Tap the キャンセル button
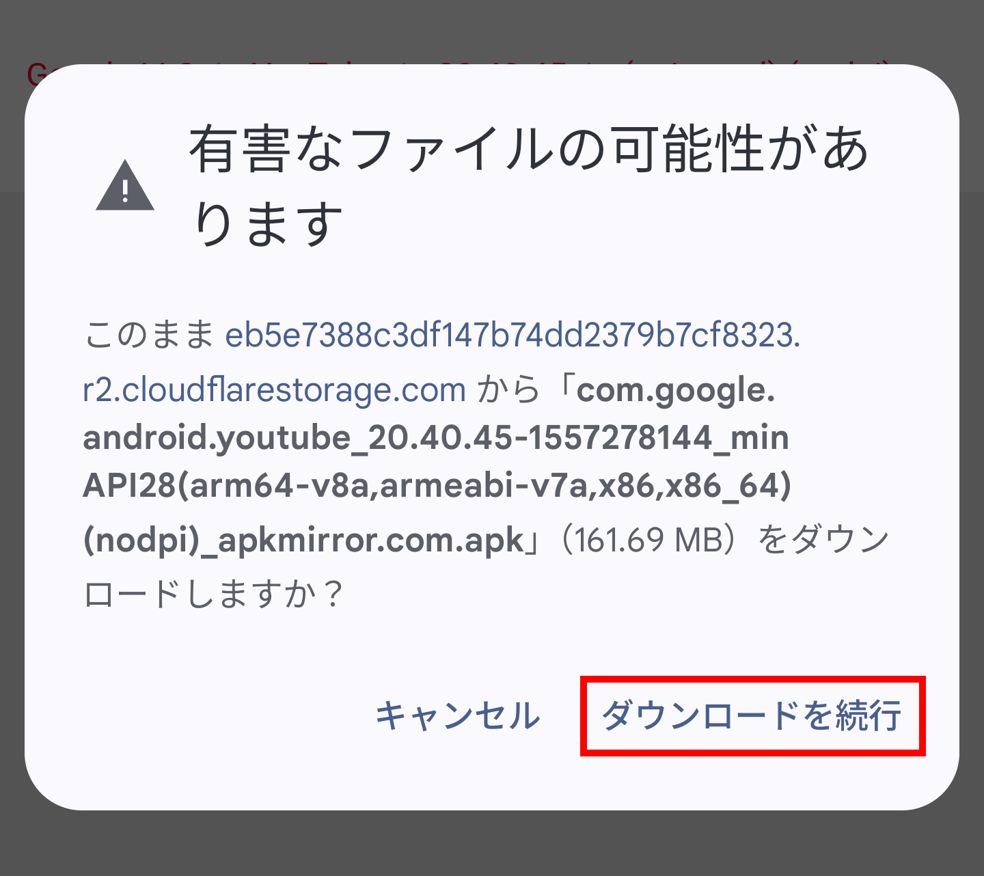The height and width of the screenshot is (876, 984). 458,716
